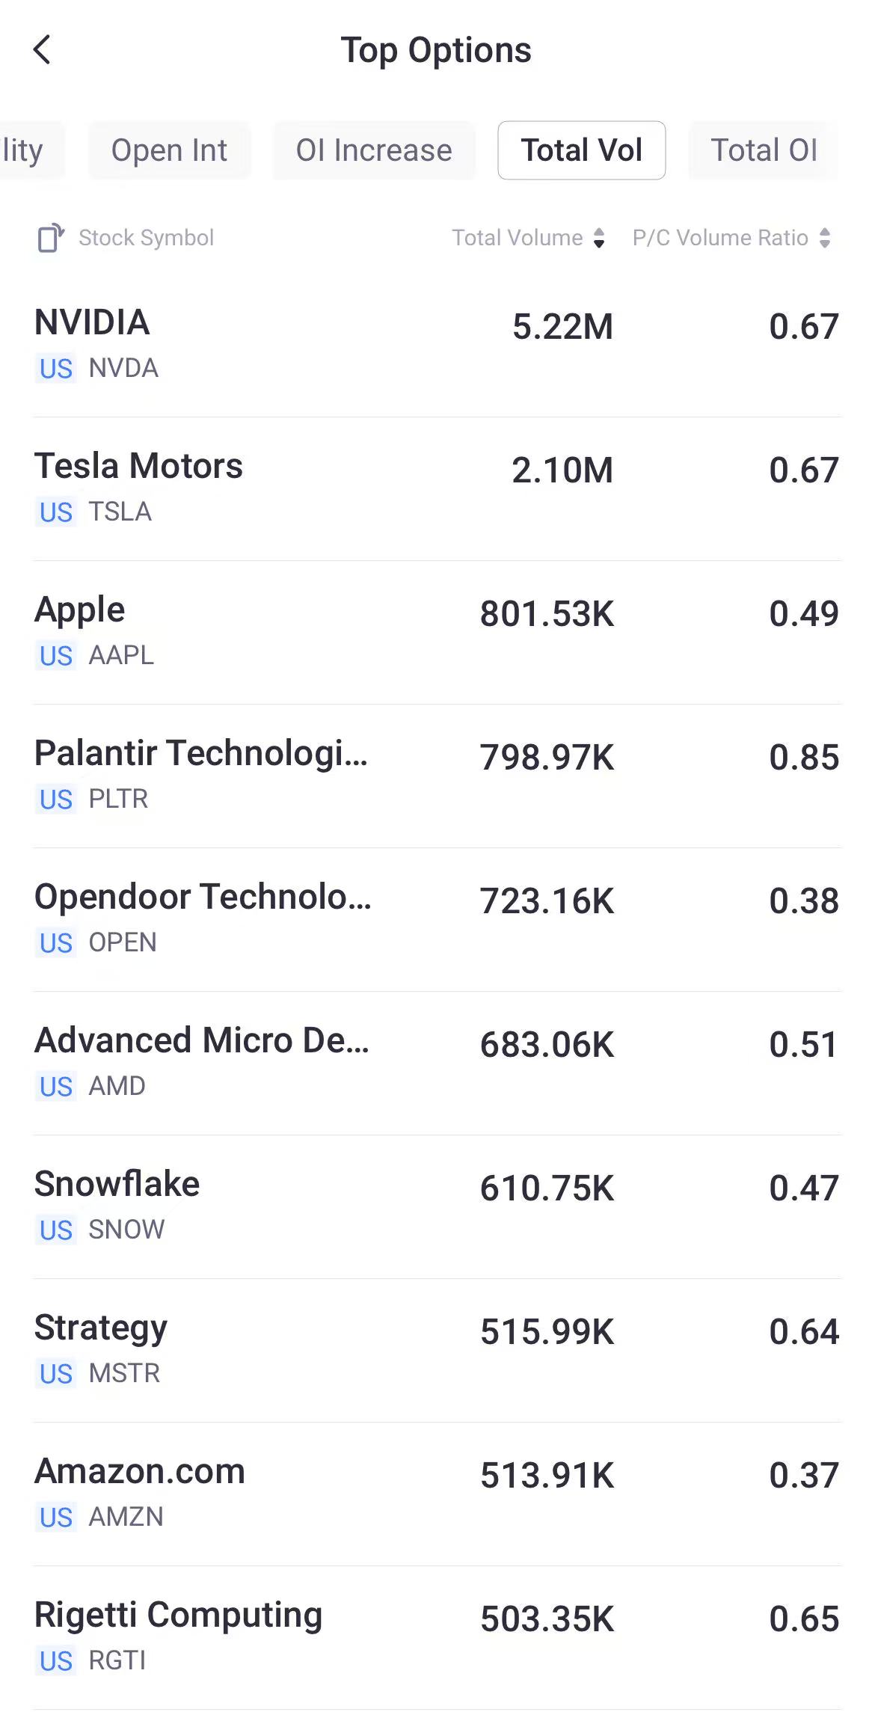Sort by the P/C Volume Ratio arrows
This screenshot has width=875, height=1712.
824,238
